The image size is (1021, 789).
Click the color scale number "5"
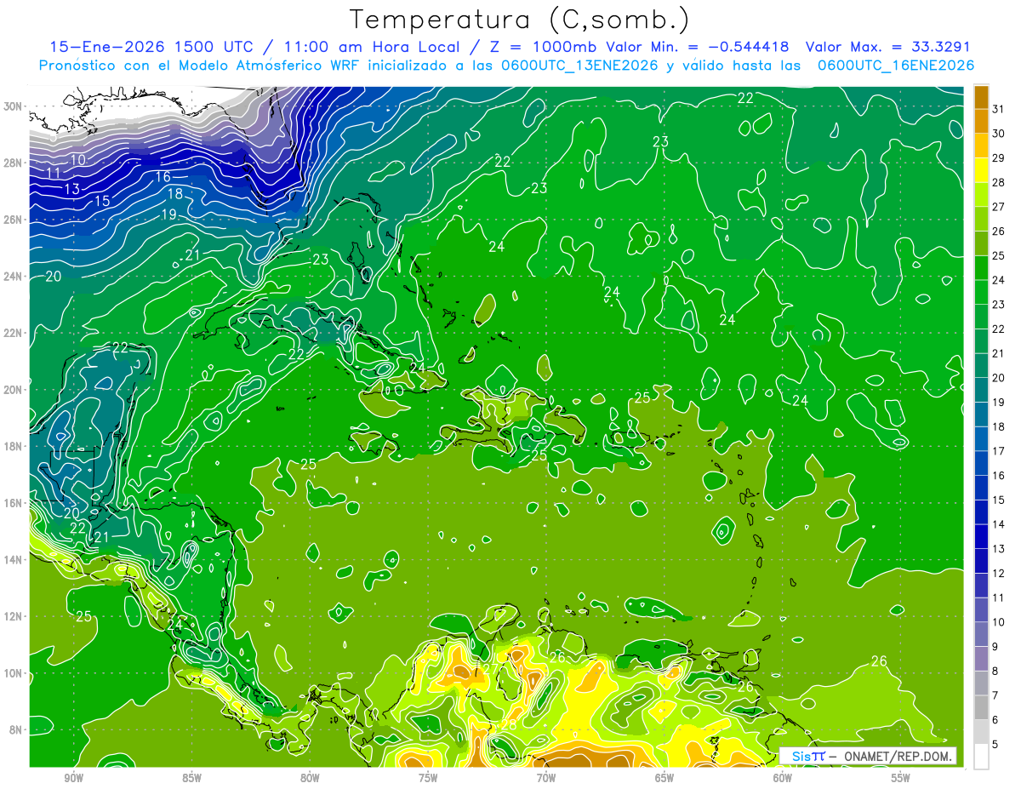point(995,744)
